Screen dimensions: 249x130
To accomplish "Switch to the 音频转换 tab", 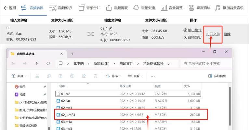I will (x=33, y=8).
